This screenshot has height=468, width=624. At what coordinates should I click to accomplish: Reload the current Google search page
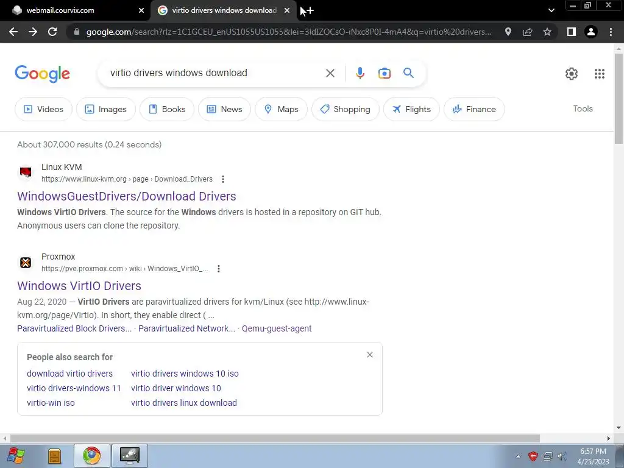tap(52, 32)
